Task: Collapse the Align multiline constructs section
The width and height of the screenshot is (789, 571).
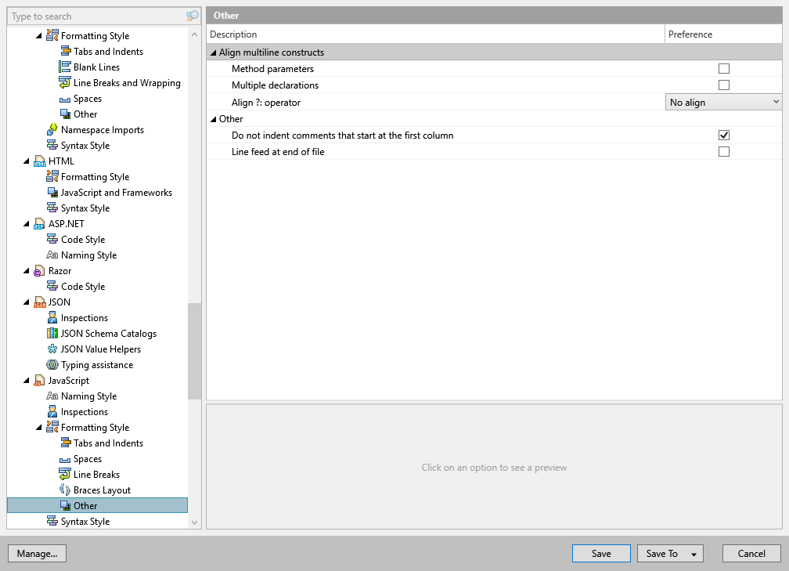Action: coord(212,51)
